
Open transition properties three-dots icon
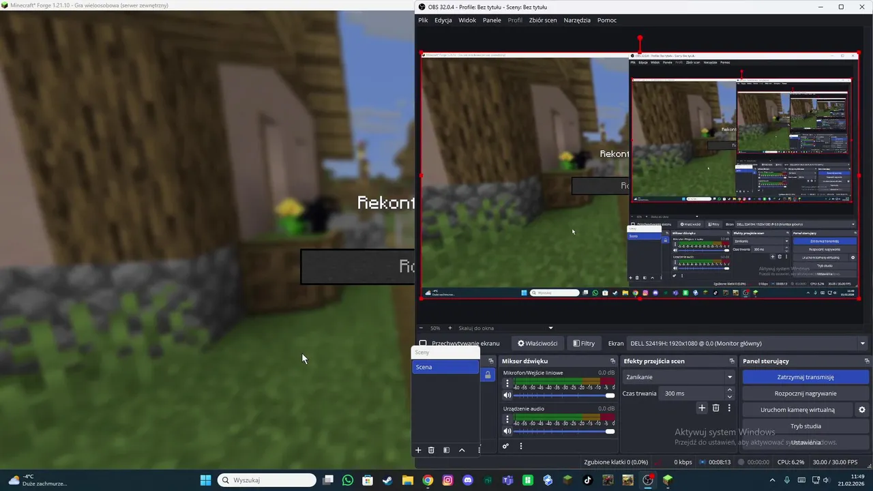click(x=729, y=408)
